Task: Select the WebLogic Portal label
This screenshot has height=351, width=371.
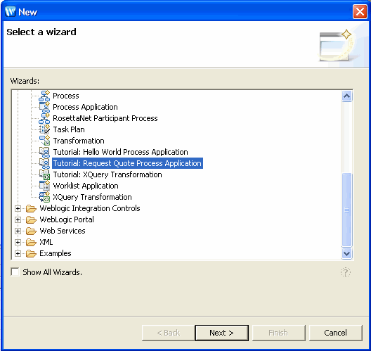Action: point(67,219)
